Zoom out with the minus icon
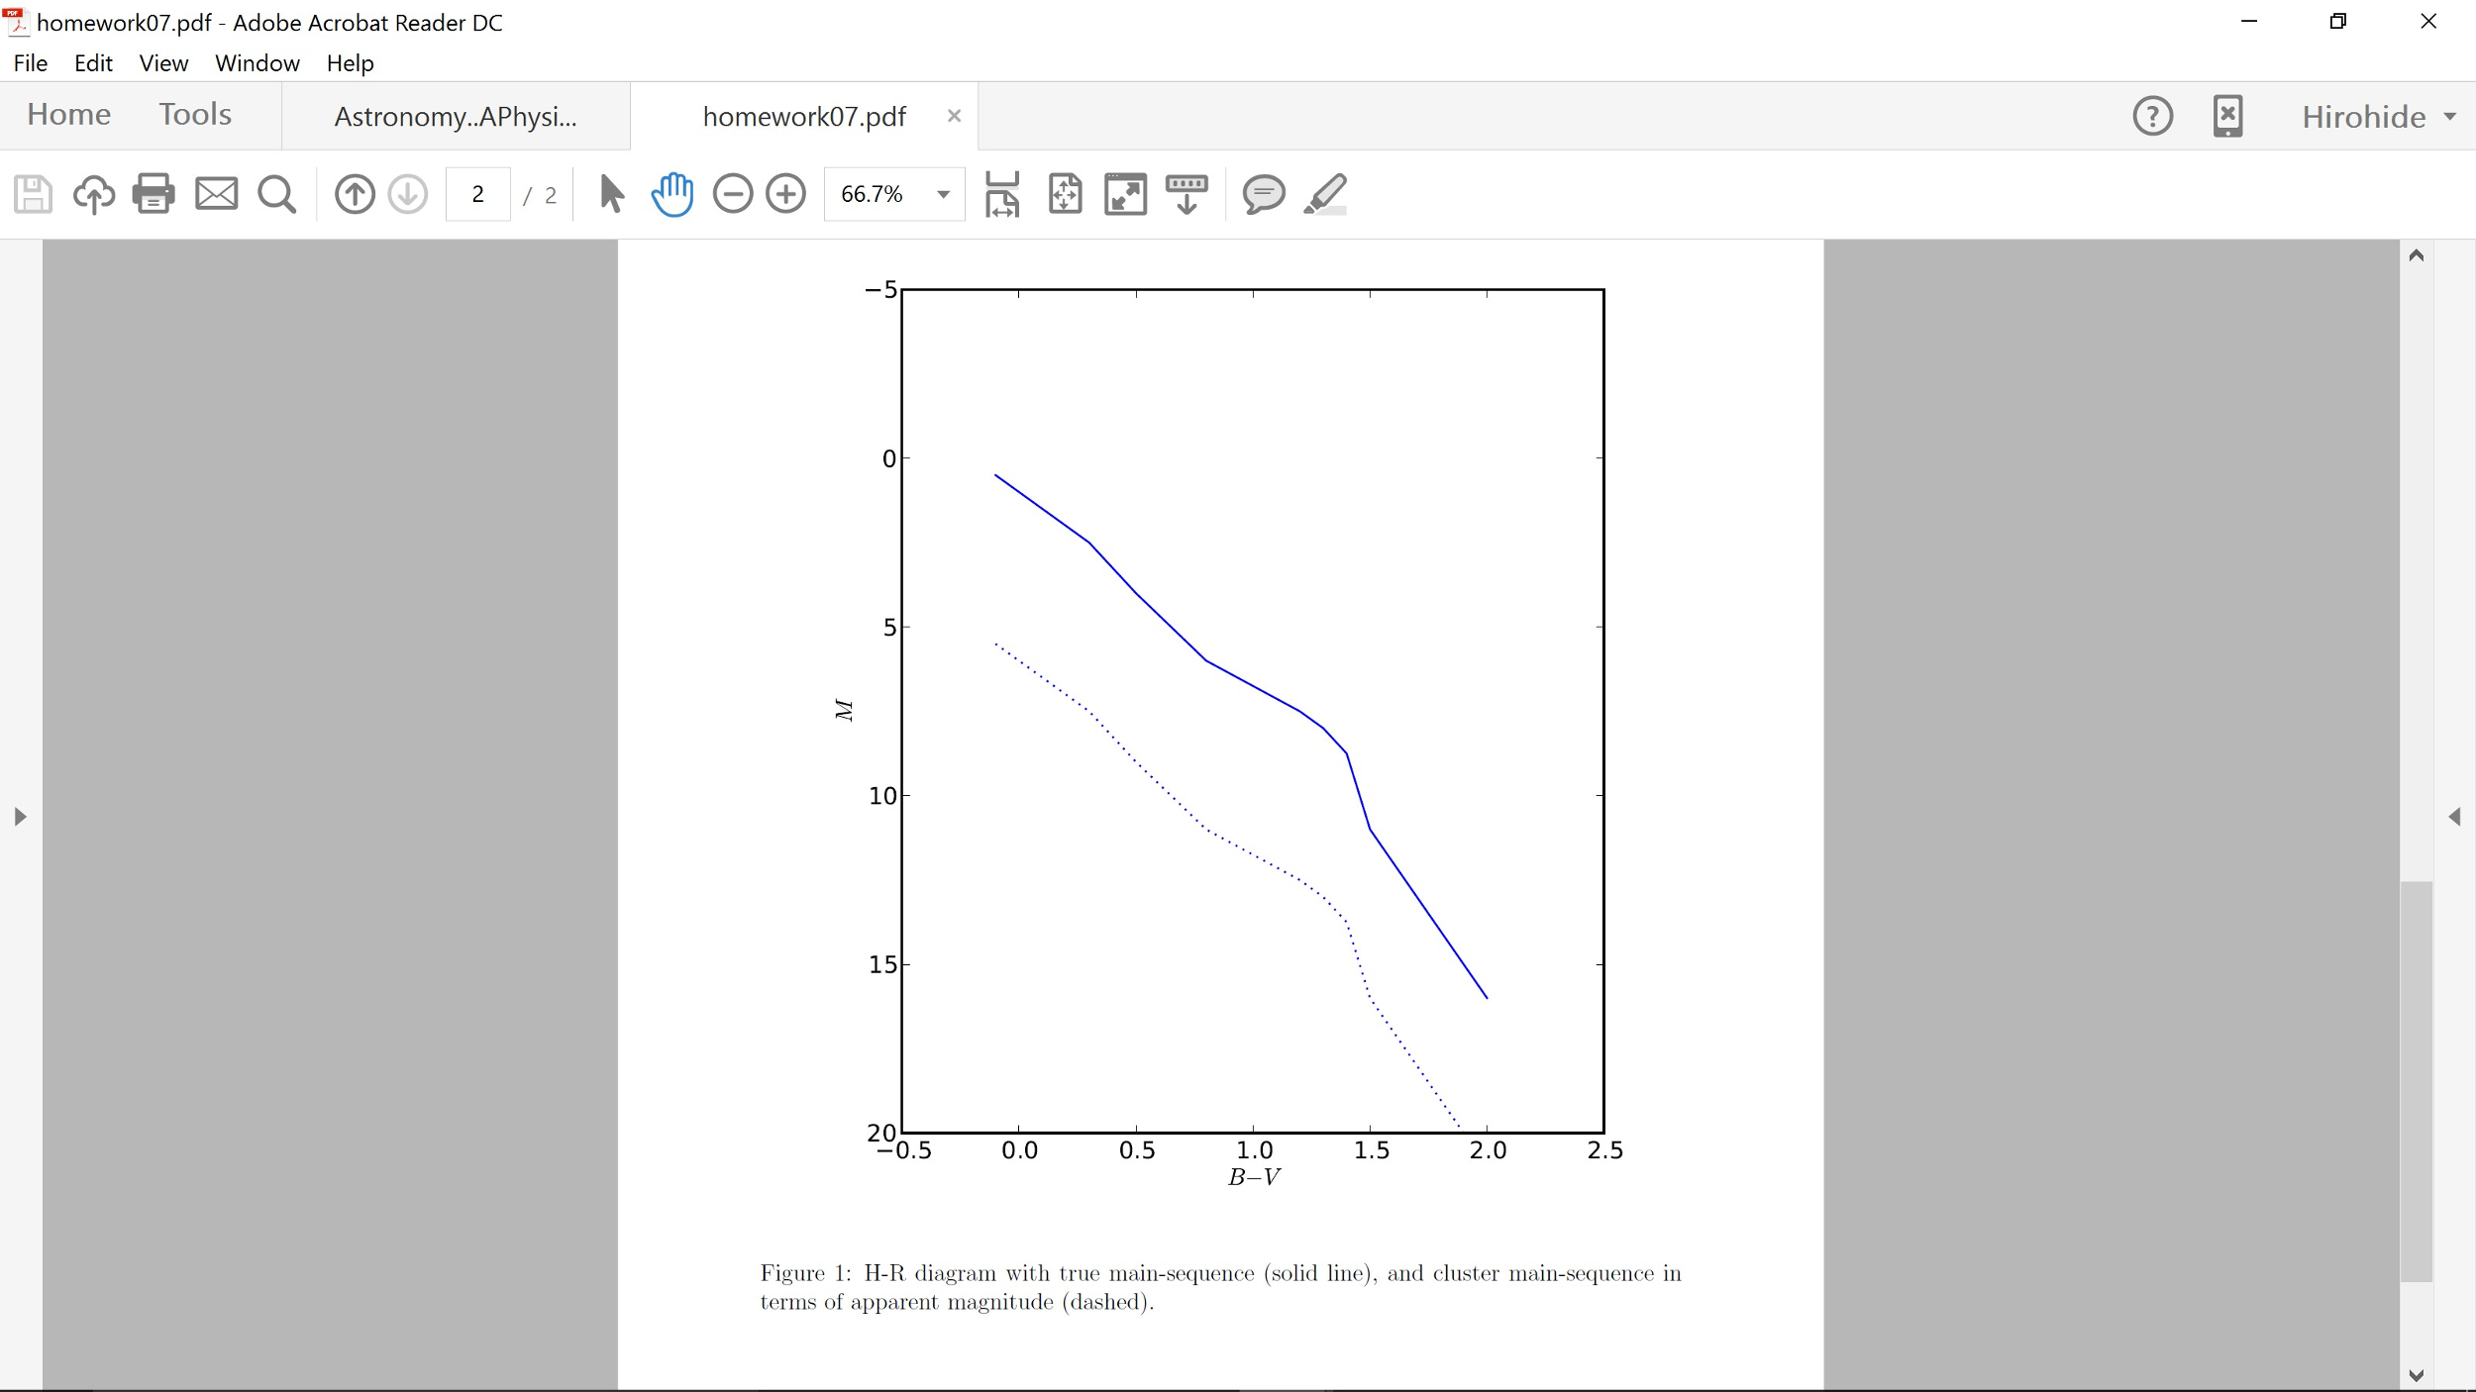 pos(733,194)
